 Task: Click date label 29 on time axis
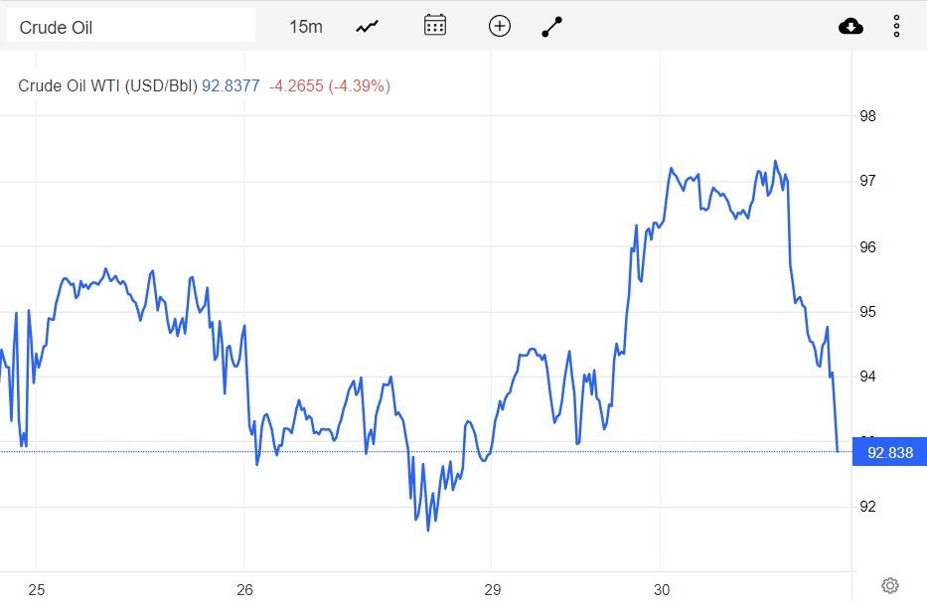click(x=490, y=590)
